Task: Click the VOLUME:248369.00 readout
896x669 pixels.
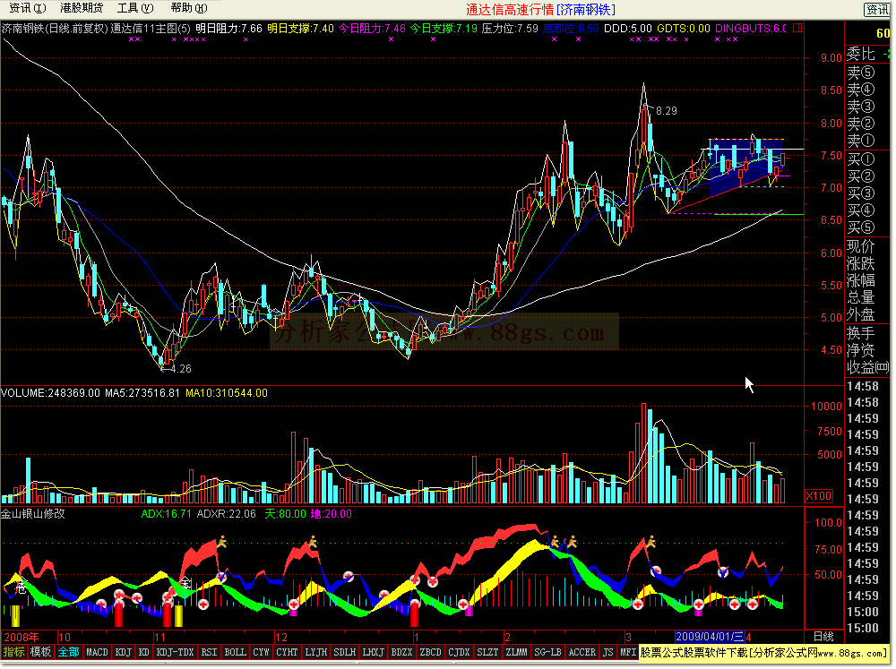Action: click(x=50, y=393)
